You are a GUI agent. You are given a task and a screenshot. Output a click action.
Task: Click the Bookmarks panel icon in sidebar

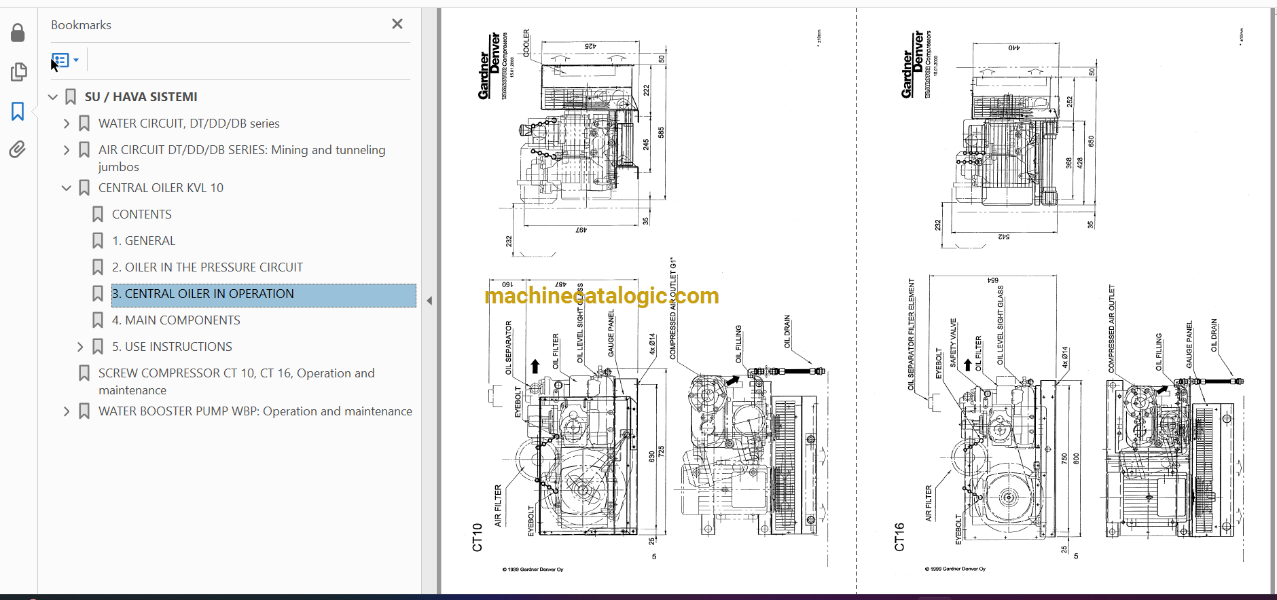point(18,111)
